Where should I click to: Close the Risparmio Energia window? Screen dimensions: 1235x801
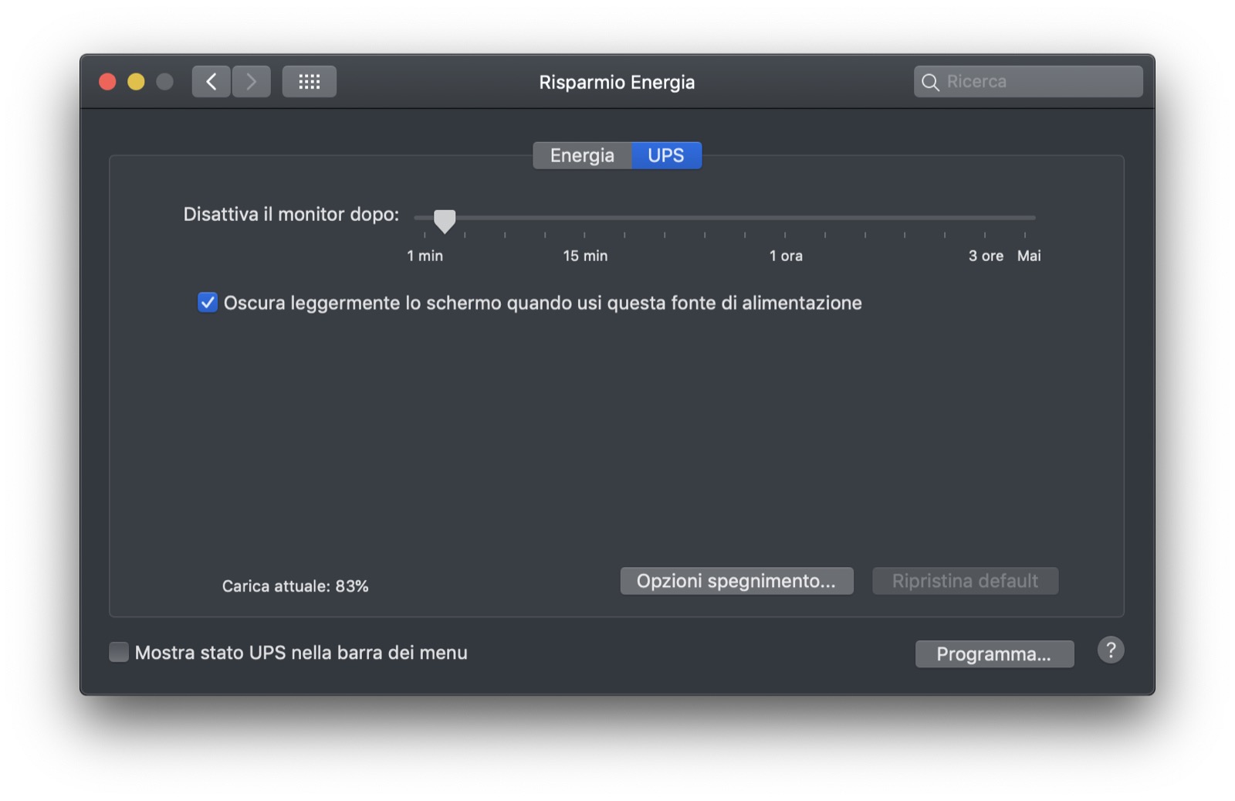pos(107,81)
